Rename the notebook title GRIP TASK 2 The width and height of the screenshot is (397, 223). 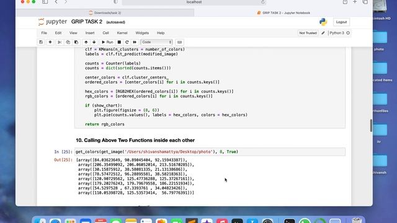(87, 22)
